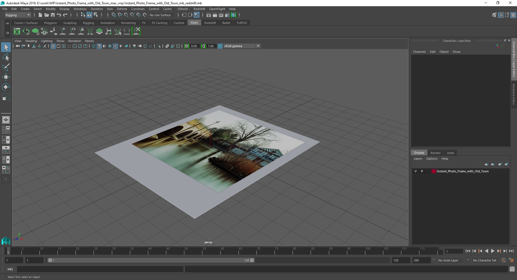This screenshot has height=280, width=517.
Task: Open the Render View window
Action: pos(209,15)
